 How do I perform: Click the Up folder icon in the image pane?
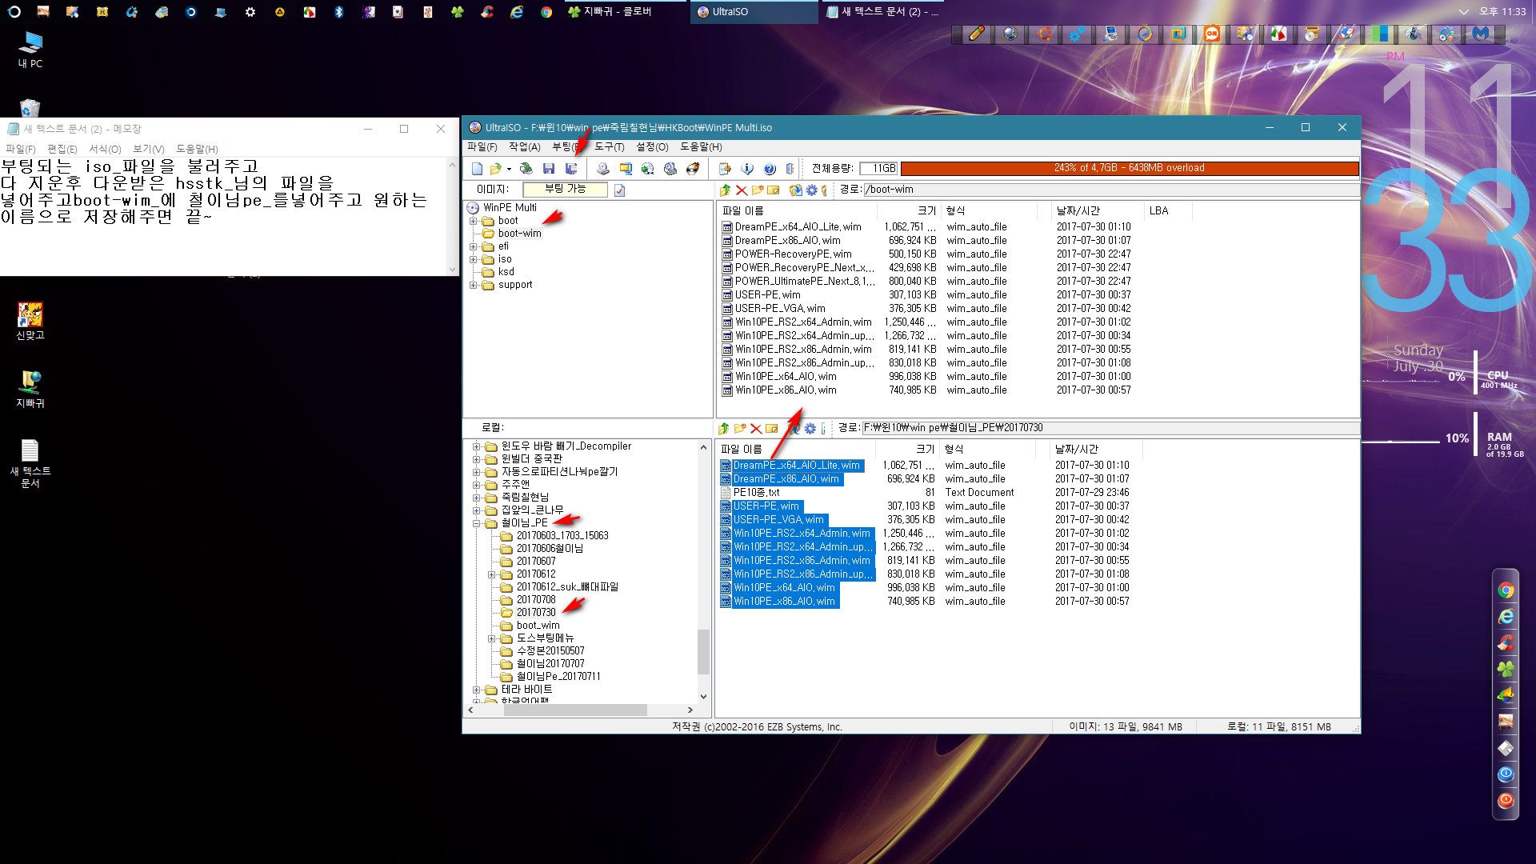coord(725,190)
